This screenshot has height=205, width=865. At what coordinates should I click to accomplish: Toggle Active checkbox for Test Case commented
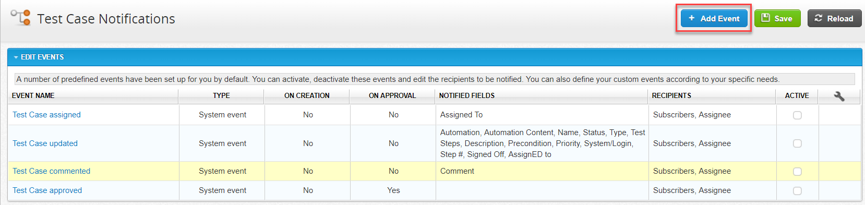pos(797,172)
